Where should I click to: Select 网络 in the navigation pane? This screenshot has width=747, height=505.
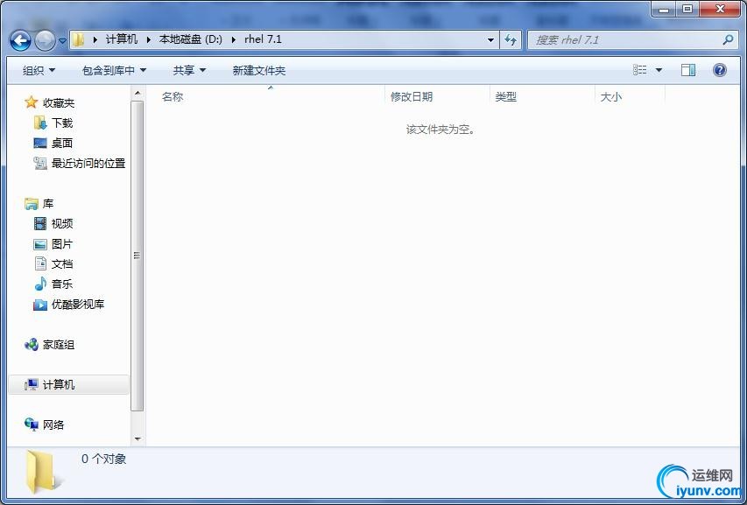(53, 424)
